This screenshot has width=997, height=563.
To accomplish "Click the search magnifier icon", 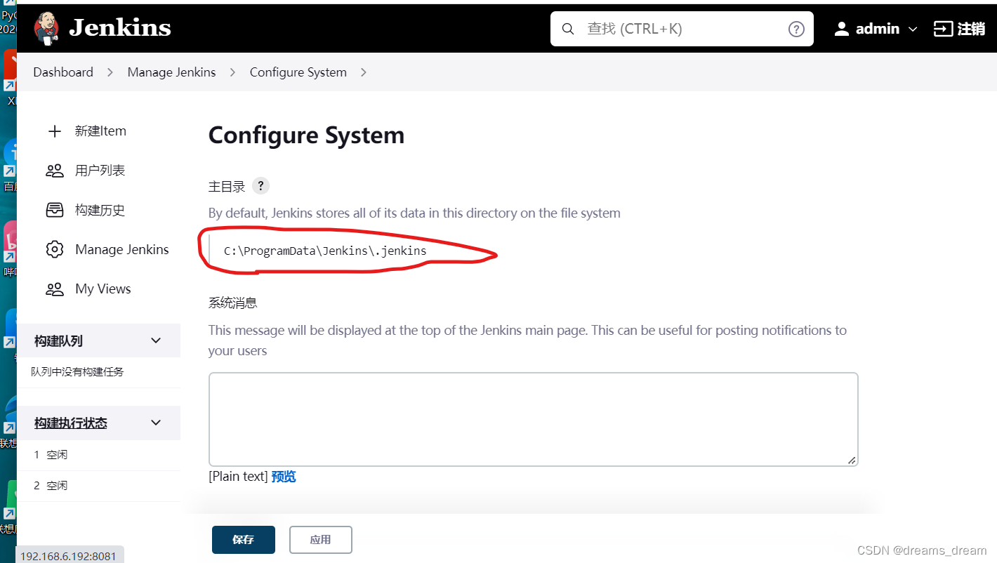I will pos(568,29).
